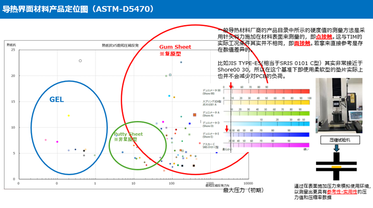Click the blue GEL region label
This screenshot has width=373, height=208.
point(56,100)
